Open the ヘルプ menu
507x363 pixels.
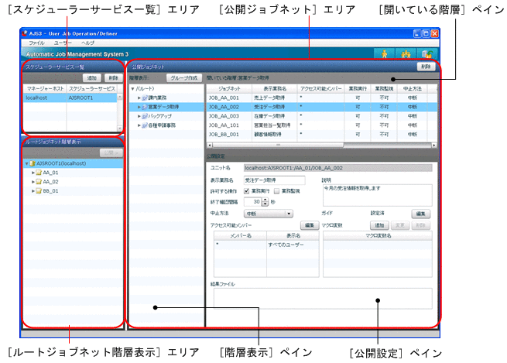(87, 43)
